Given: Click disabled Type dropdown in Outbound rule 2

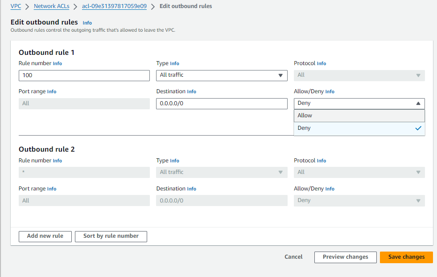Looking at the screenshot, I should [x=222, y=173].
